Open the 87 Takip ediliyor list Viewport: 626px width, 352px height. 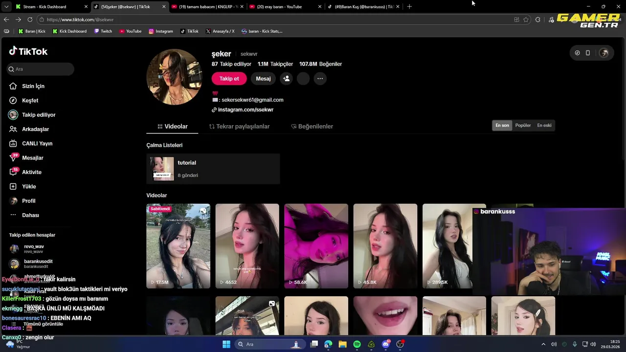[x=231, y=64]
